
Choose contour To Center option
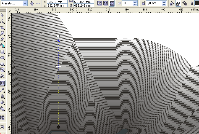click(x=99, y=3)
